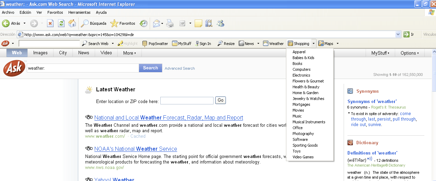Click the Sign In toolbar button
Screen dimensions: 436x181
tap(203, 44)
